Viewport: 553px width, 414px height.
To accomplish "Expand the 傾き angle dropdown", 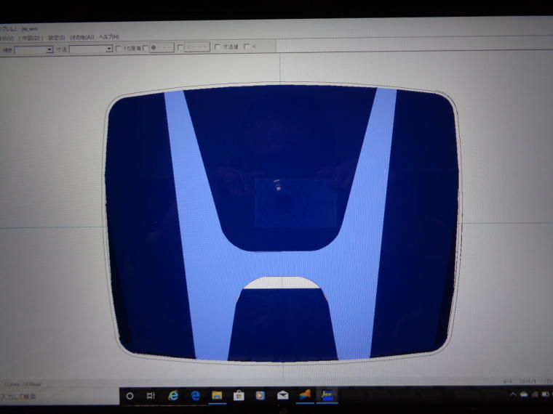I will pyautogui.click(x=49, y=49).
